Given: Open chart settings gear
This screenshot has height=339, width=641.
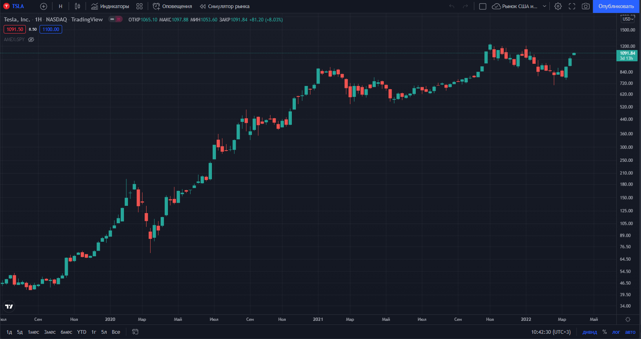Looking at the screenshot, I should point(558,6).
